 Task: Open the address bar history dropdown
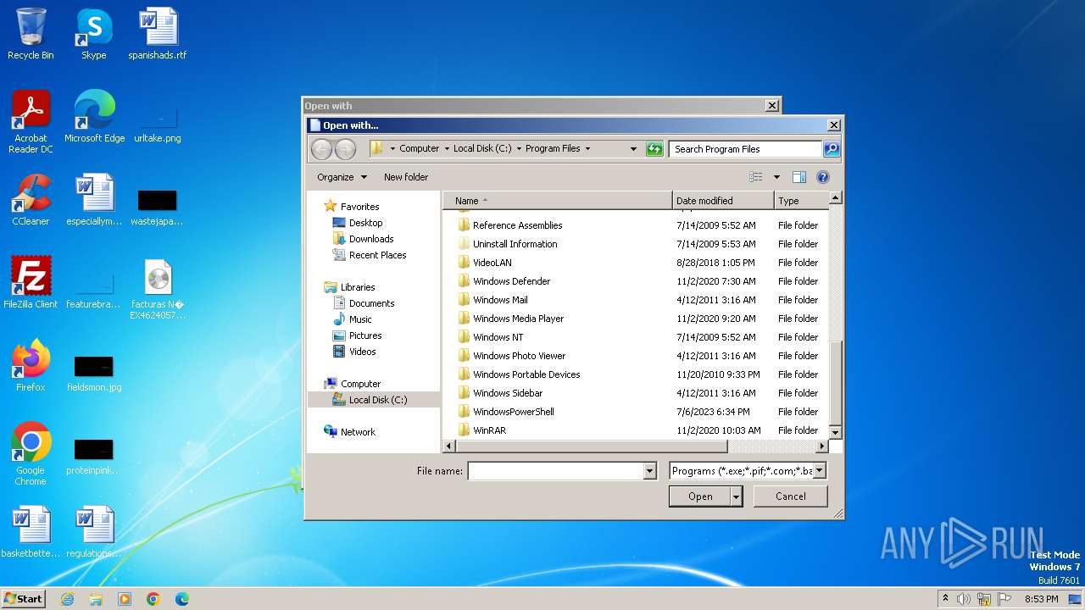(633, 149)
